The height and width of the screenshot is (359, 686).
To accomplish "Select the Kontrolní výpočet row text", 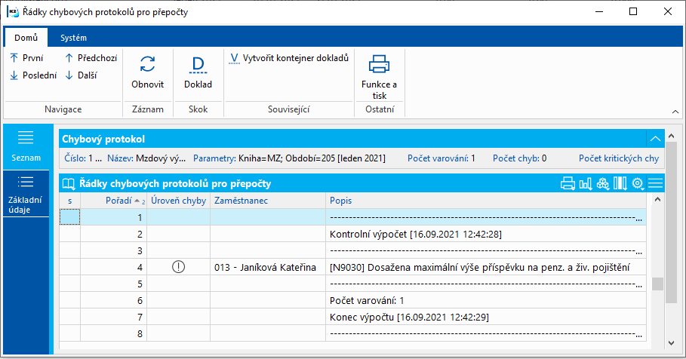I will (416, 234).
